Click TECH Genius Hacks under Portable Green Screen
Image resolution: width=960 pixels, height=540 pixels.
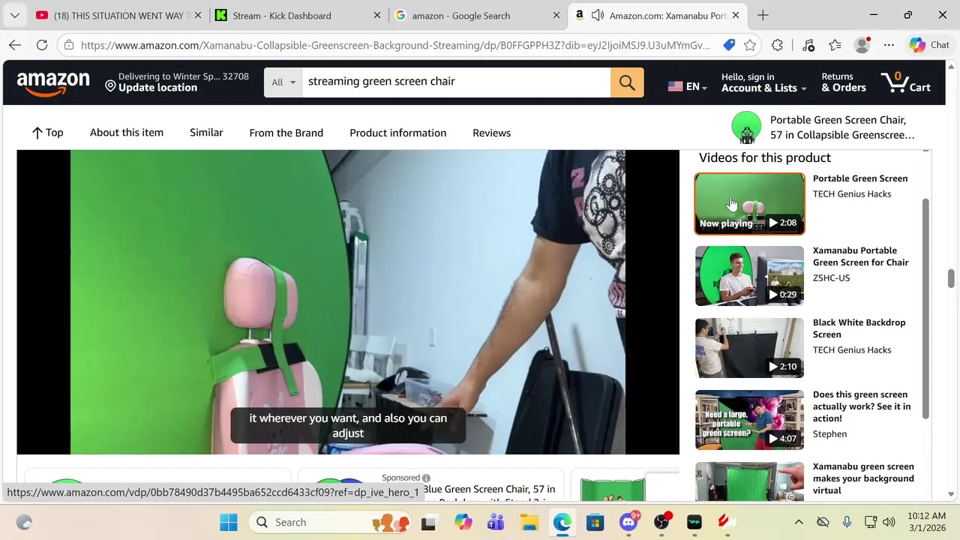point(852,194)
